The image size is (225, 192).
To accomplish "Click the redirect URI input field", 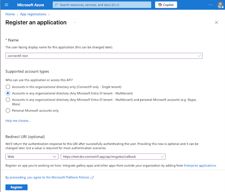I will [113, 156].
